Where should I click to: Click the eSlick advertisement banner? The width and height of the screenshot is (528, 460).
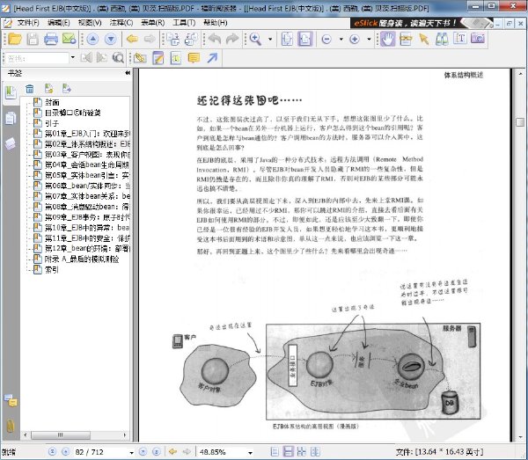tap(422, 23)
